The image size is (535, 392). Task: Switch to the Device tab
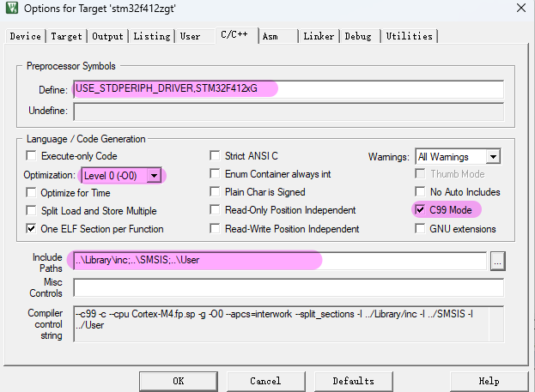click(x=25, y=36)
